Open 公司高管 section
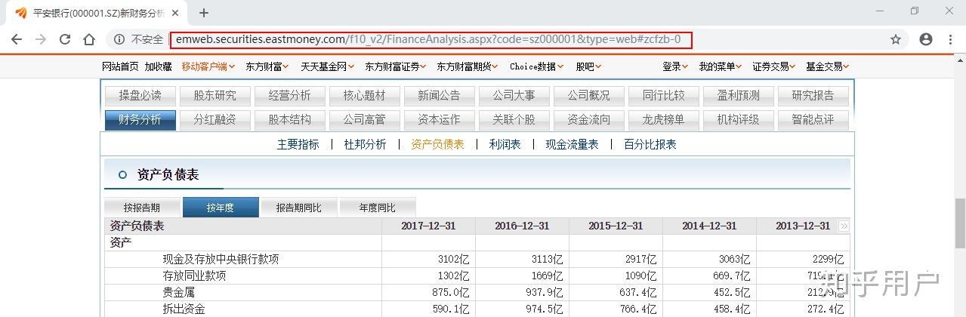The image size is (966, 317). 364,120
